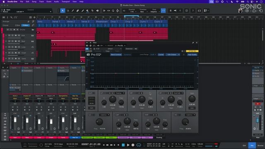Open the View menu

(75, 2)
